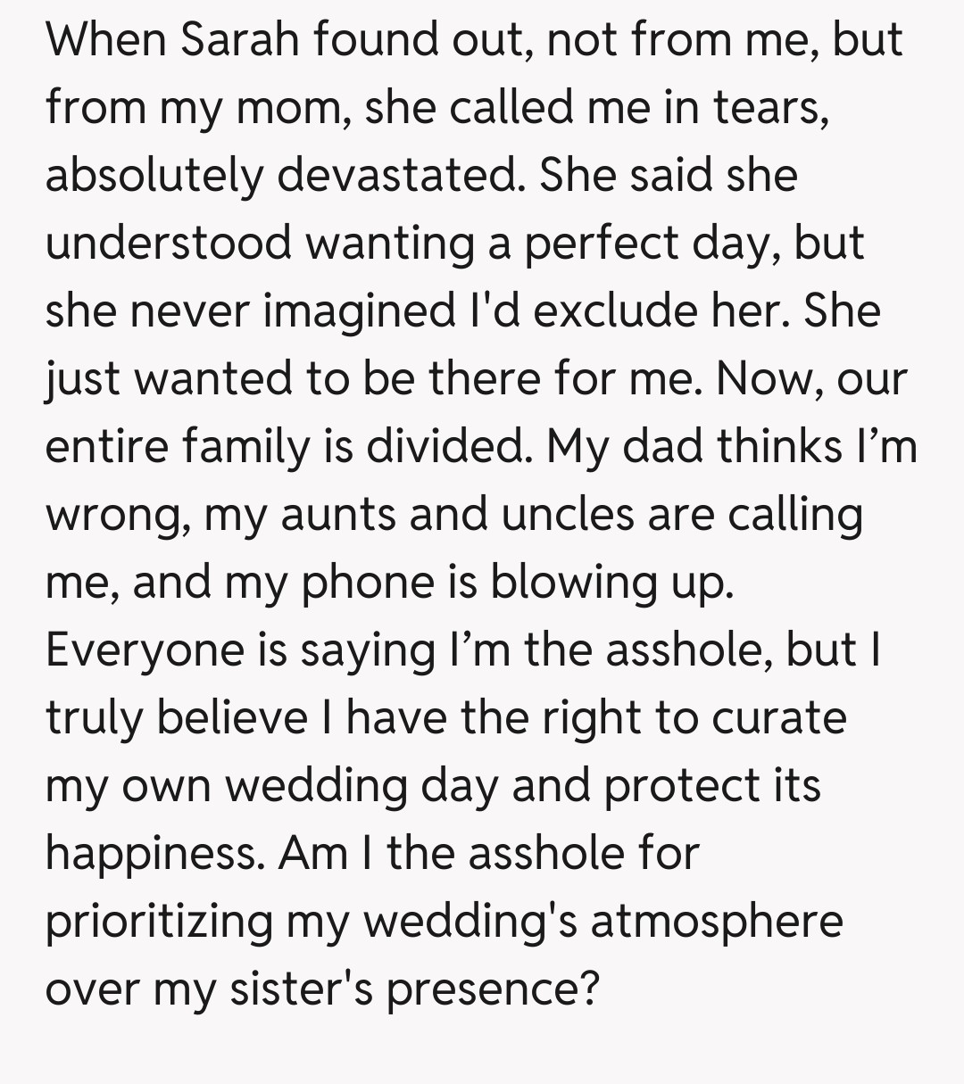964x1084 pixels.
Task: Click the words "blowing up"
Action: (x=611, y=582)
